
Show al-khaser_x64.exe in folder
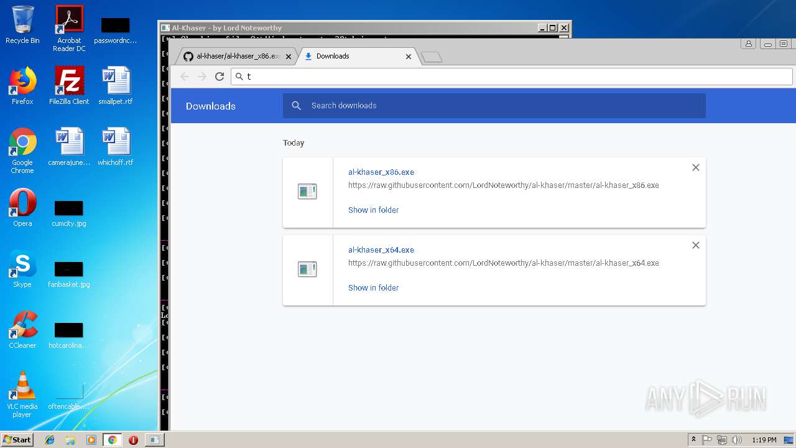click(373, 288)
